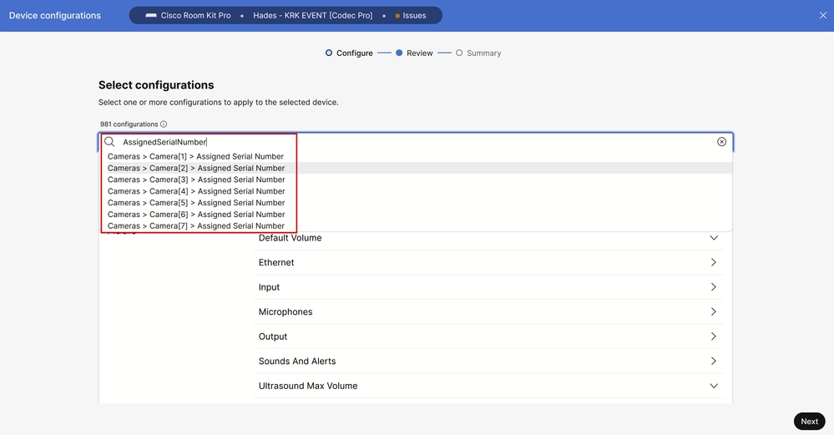The width and height of the screenshot is (834, 435).
Task: Click the 981 configurations count text
Action: [x=129, y=124]
